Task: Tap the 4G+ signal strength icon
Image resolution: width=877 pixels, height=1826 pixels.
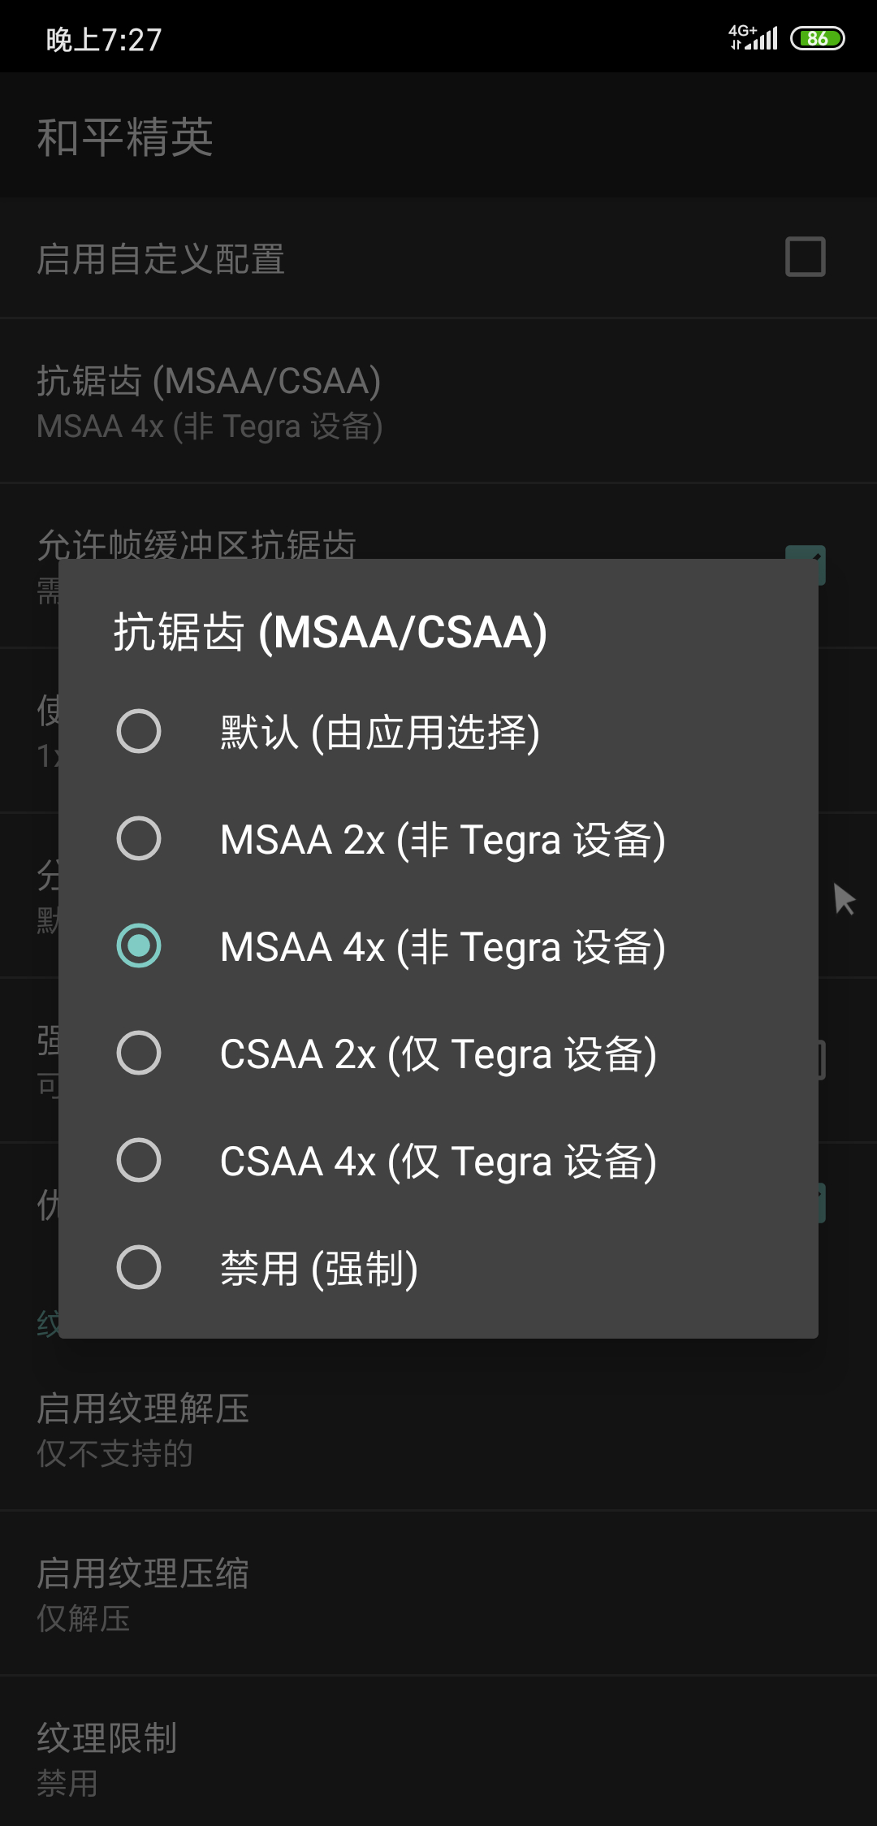Action: point(754,37)
